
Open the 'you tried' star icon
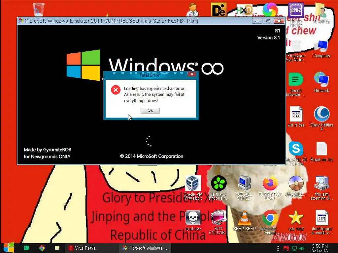pyautogui.click(x=296, y=220)
